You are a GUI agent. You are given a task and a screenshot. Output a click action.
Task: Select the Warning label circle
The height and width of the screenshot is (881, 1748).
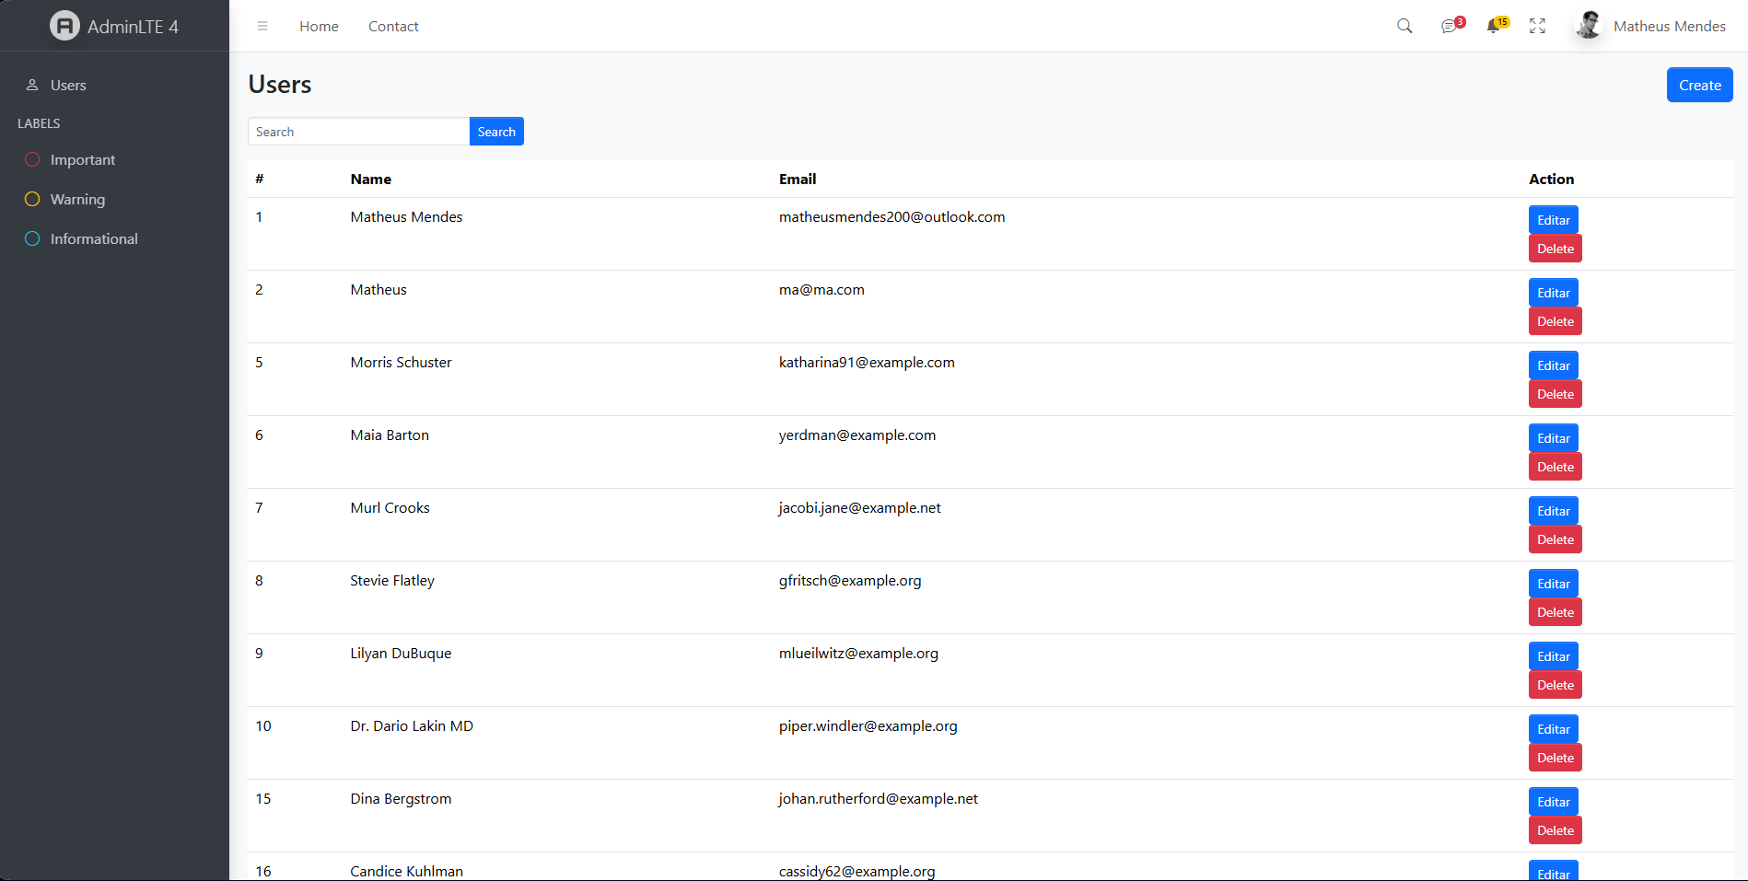(32, 199)
